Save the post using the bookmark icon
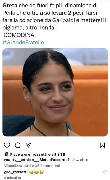The height and width of the screenshot is (180, 110). [x=102, y=145]
